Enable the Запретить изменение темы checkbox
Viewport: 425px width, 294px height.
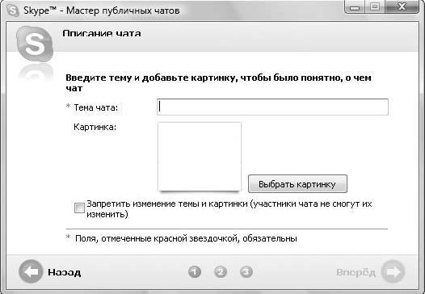point(79,208)
